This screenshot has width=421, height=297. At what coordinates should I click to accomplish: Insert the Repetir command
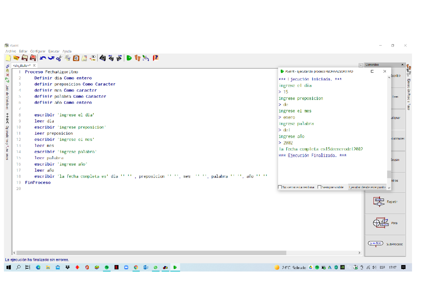click(x=385, y=202)
